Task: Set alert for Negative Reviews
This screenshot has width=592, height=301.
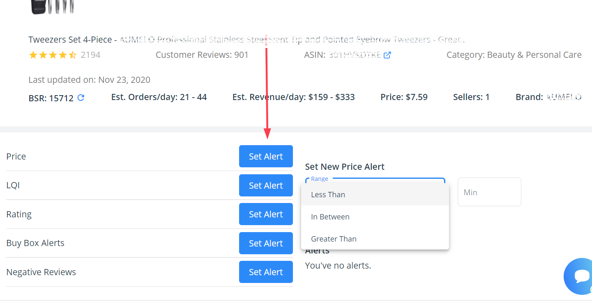Action: (x=266, y=272)
